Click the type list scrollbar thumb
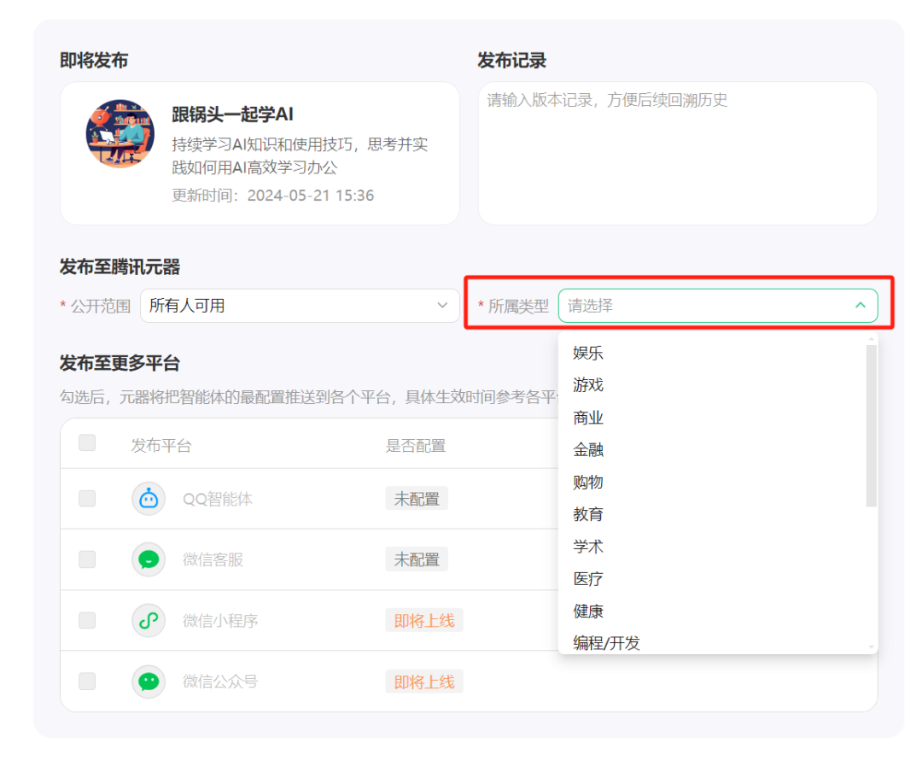 [x=871, y=425]
